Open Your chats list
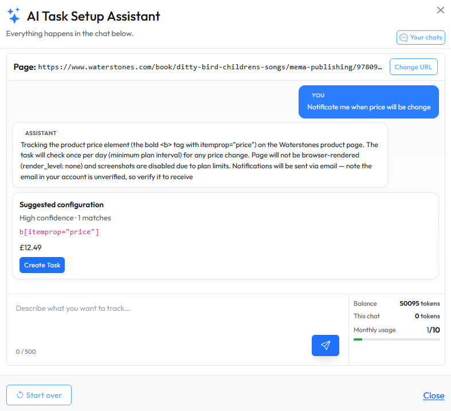This screenshot has height=411, width=451. (x=421, y=38)
